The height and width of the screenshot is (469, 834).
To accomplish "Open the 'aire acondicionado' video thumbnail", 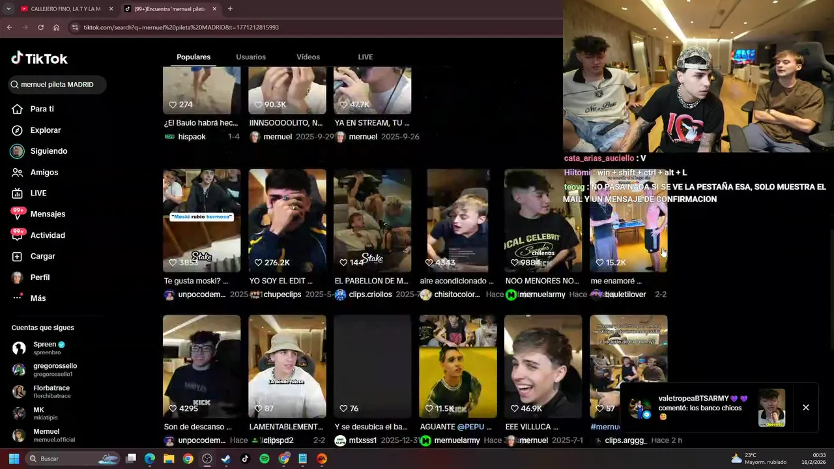I will click(457, 220).
